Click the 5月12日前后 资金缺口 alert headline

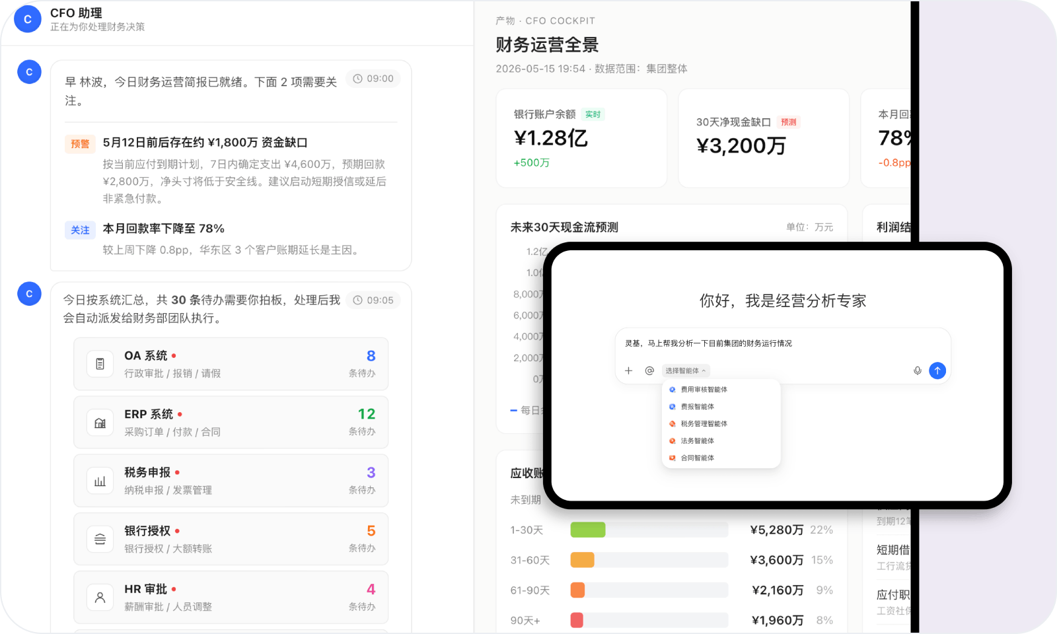205,143
